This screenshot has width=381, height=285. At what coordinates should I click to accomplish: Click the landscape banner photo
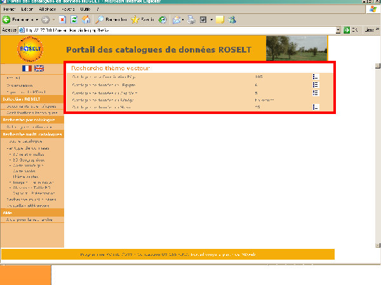297,48
